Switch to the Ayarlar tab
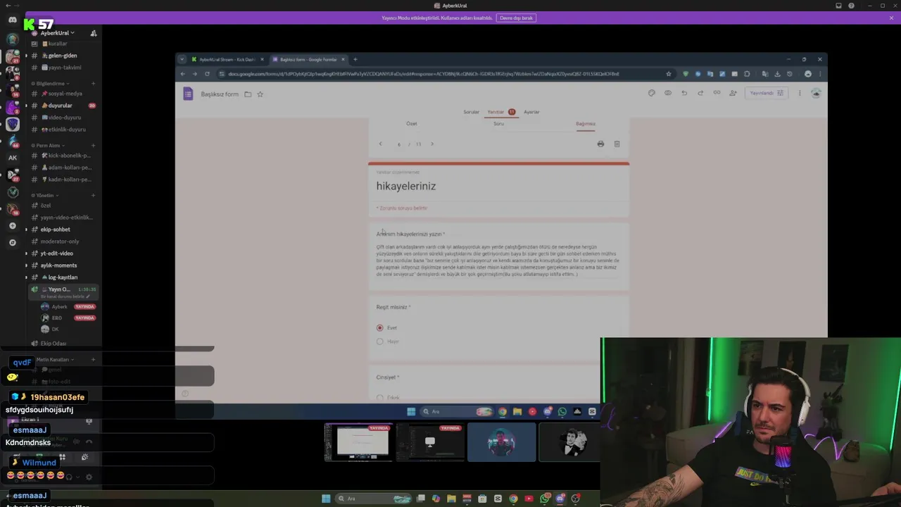The height and width of the screenshot is (507, 901). 531,112
